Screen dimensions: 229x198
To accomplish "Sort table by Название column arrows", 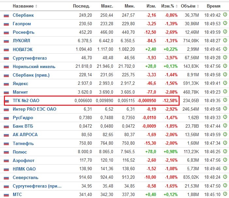I will tap(36, 6).
